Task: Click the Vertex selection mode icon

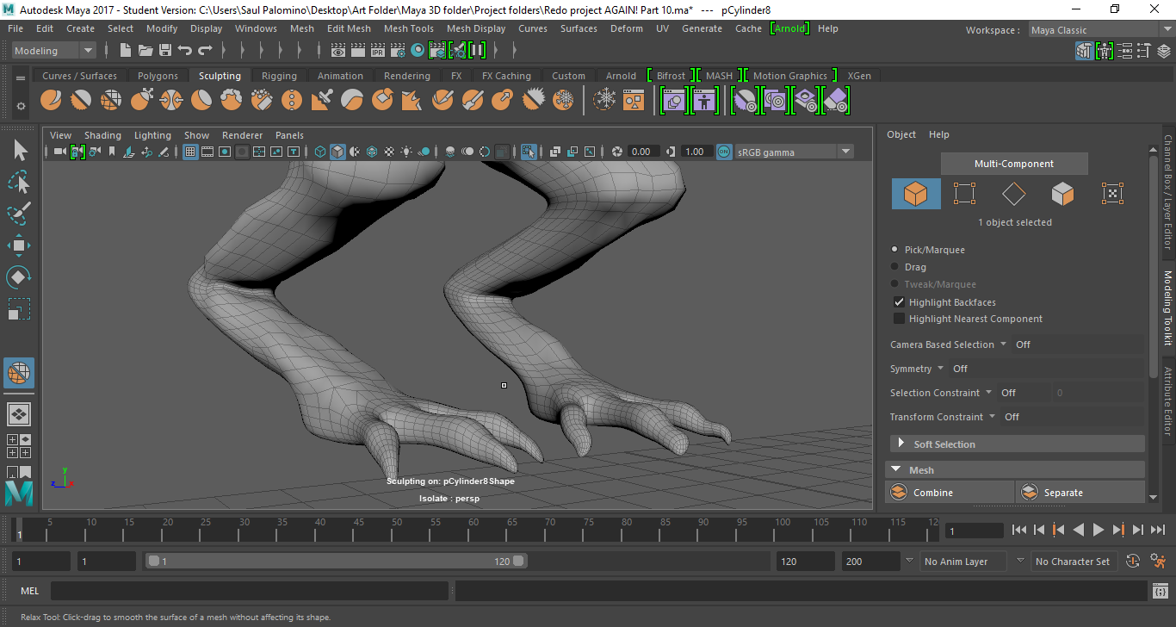Action: coord(964,194)
